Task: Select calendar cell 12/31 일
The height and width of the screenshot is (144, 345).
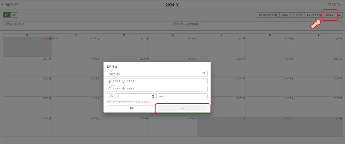Action: [27, 47]
